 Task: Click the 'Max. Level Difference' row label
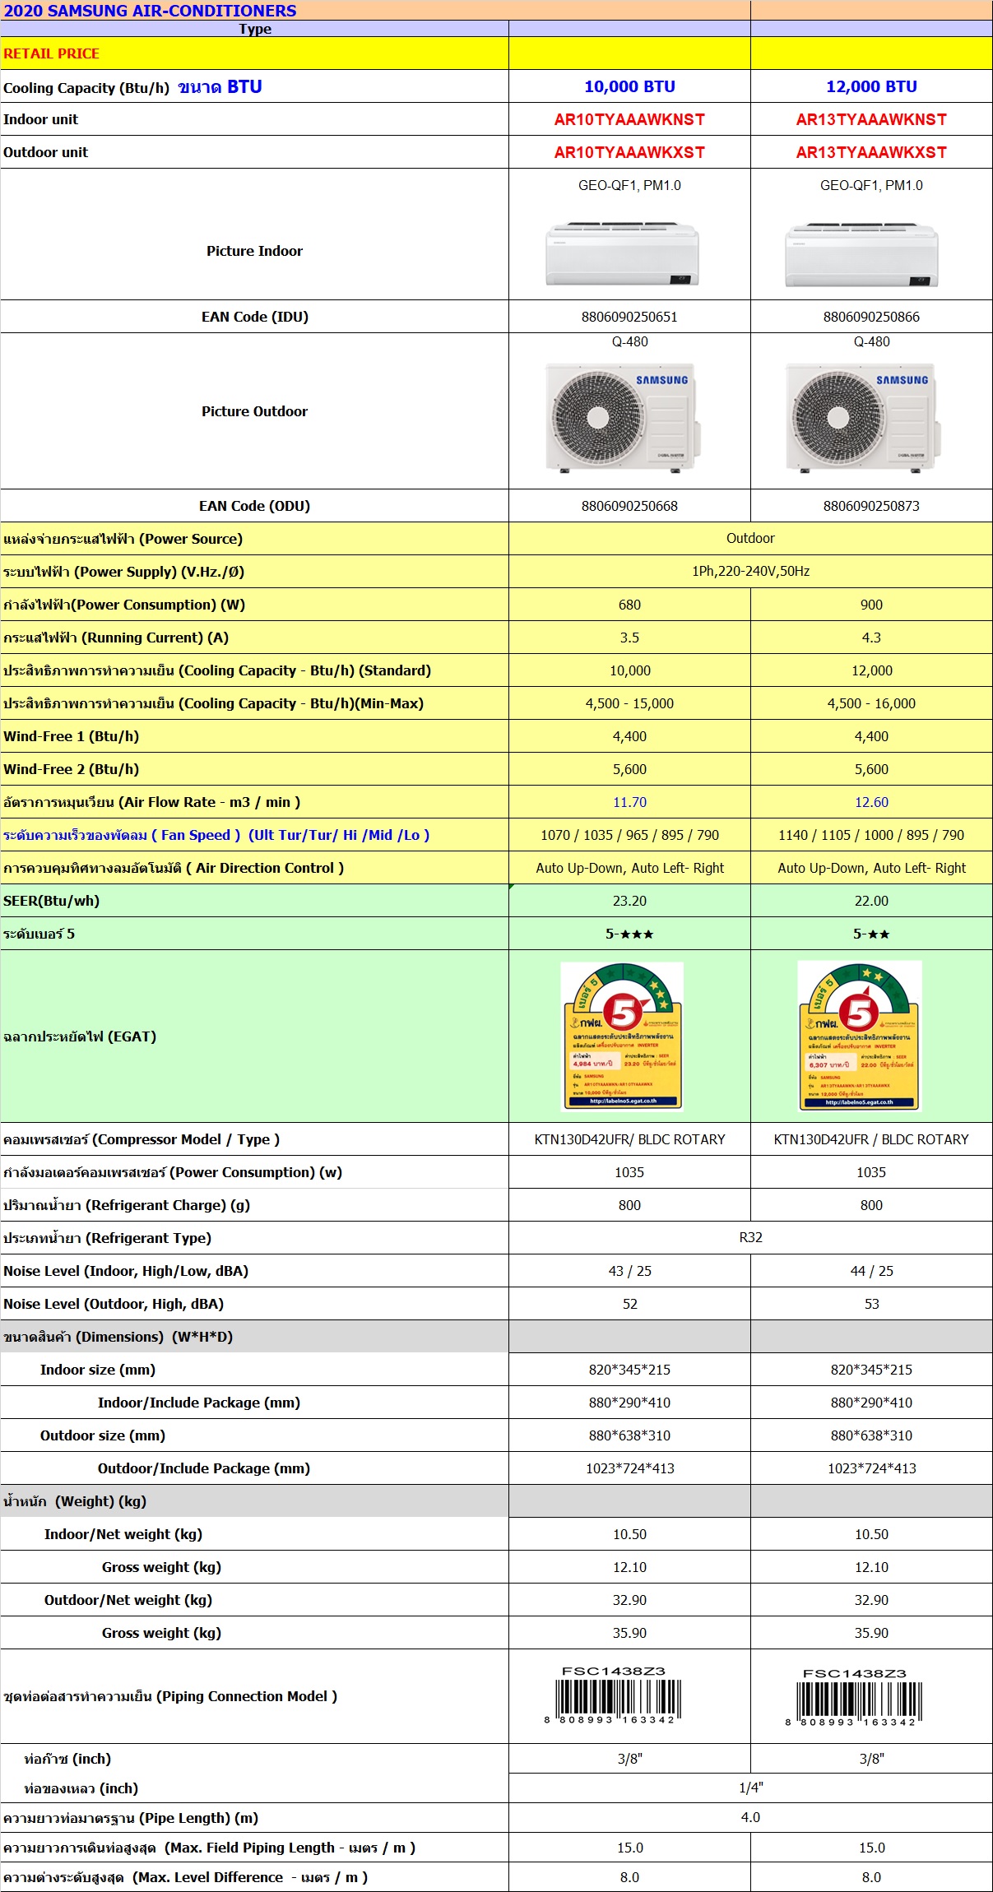tap(185, 1877)
